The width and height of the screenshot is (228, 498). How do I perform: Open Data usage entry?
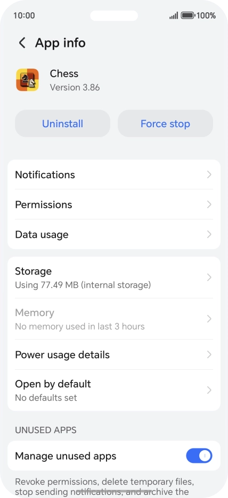(114, 235)
